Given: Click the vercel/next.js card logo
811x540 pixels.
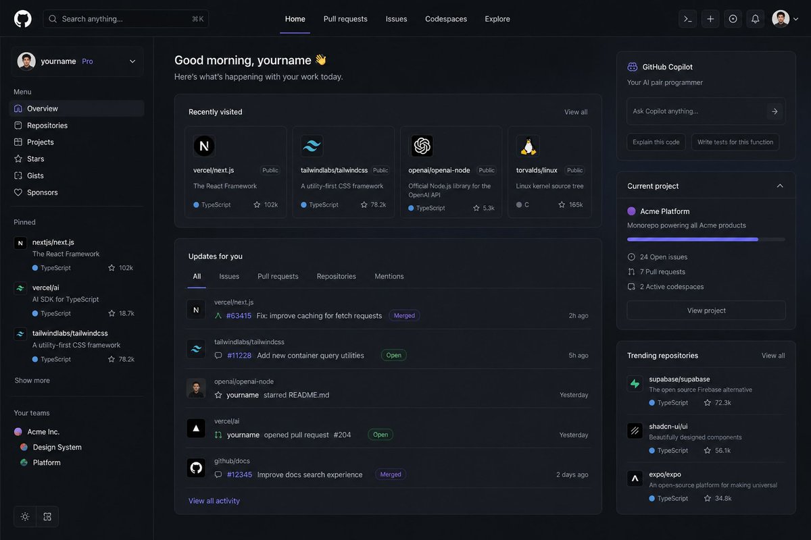Looking at the screenshot, I should [x=204, y=146].
